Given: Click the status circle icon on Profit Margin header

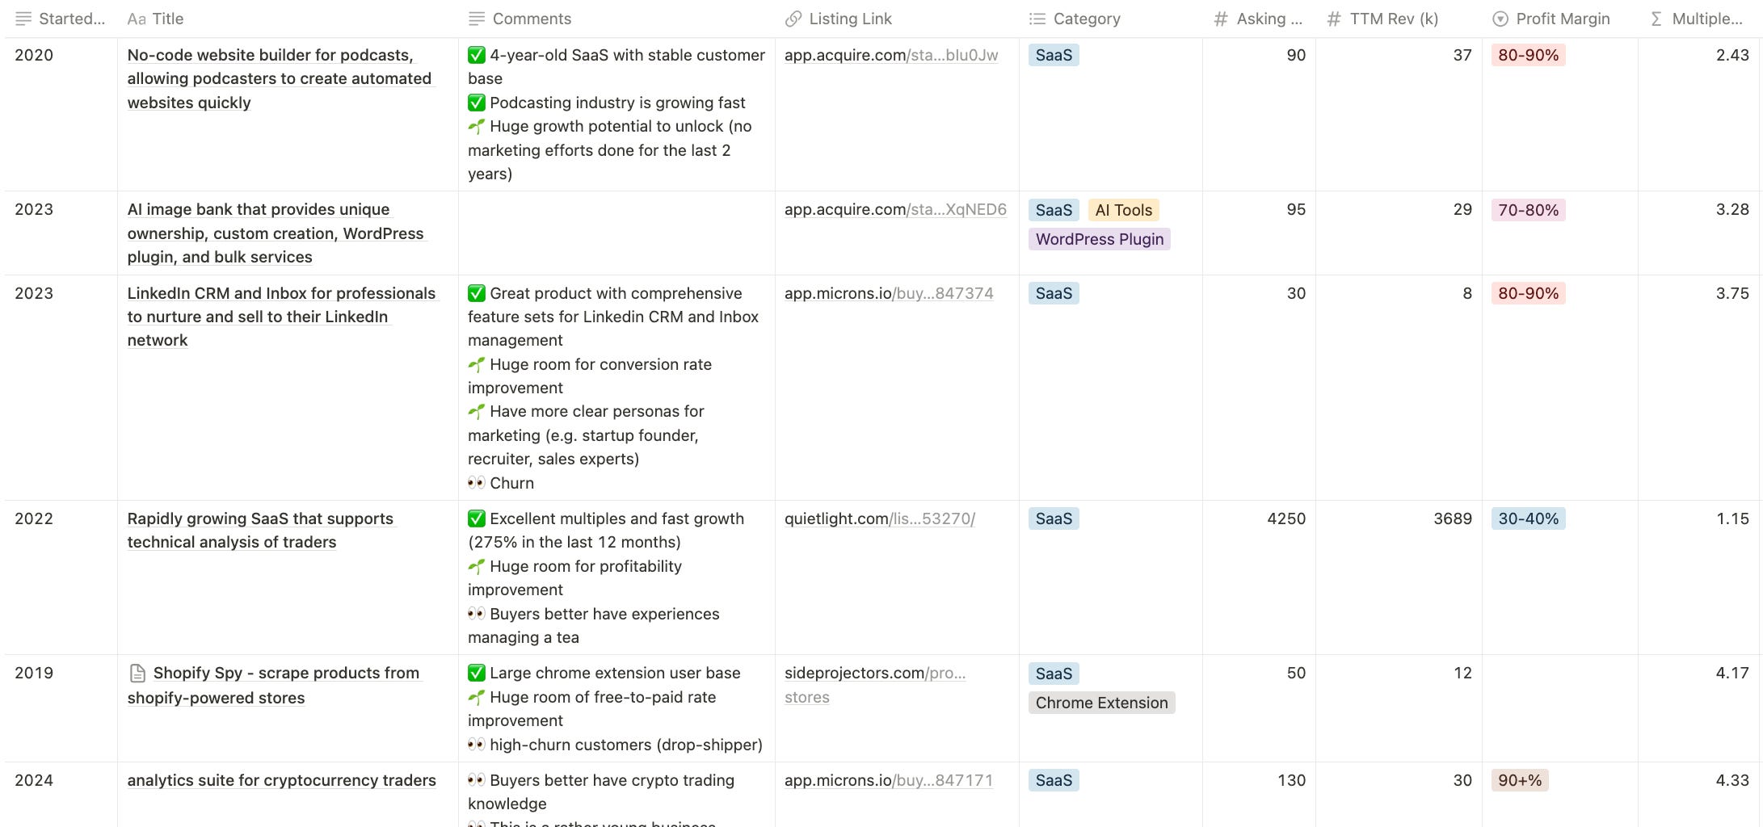Looking at the screenshot, I should [x=1499, y=18].
